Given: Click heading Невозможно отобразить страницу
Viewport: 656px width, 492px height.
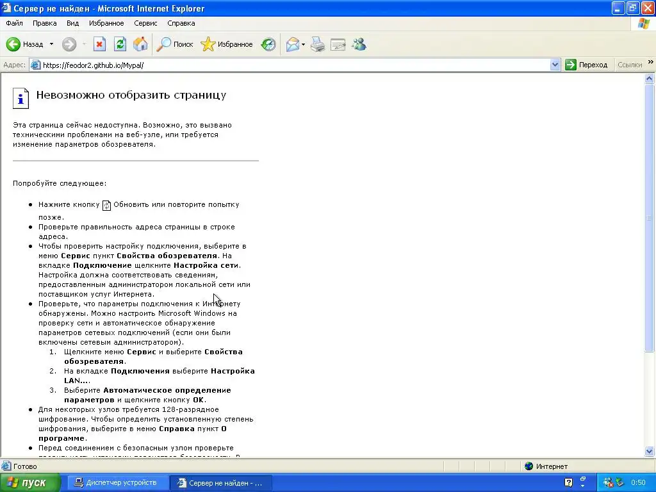Looking at the screenshot, I should click(x=131, y=95).
